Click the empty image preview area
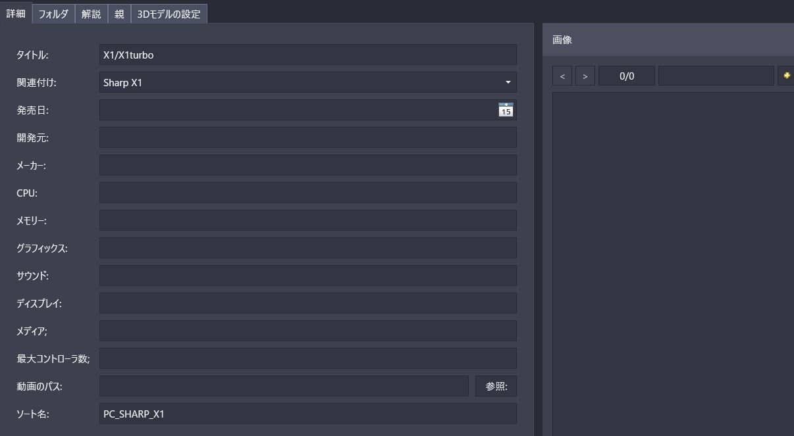 click(673, 263)
